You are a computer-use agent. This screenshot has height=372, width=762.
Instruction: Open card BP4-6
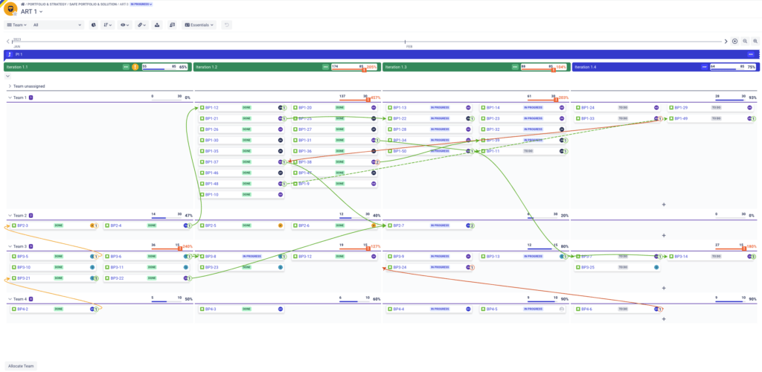coord(617,309)
